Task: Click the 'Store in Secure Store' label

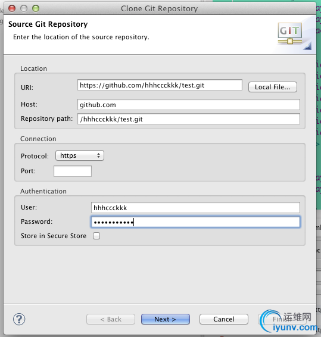Action: click(x=54, y=236)
